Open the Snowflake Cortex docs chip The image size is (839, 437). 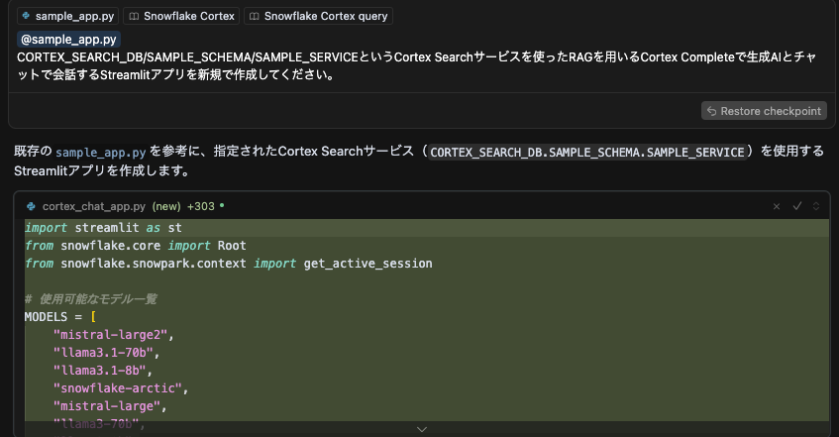[181, 16]
